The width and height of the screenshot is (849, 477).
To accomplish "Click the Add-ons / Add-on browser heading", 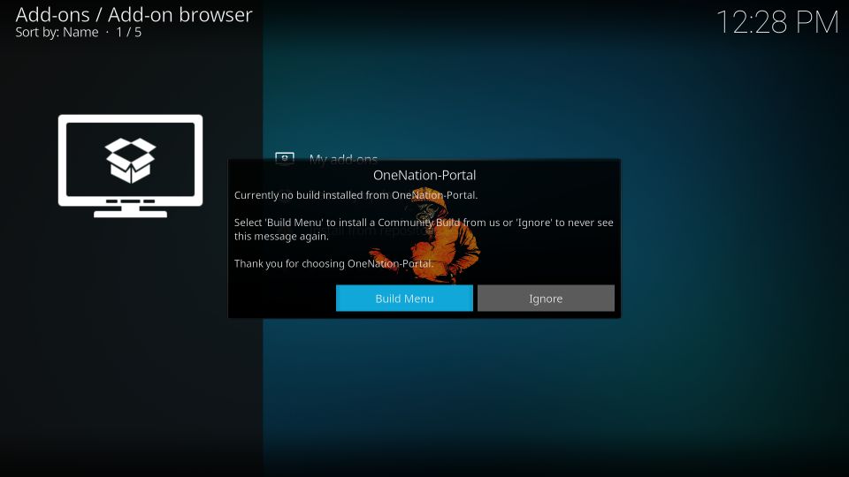I will pyautogui.click(x=134, y=15).
